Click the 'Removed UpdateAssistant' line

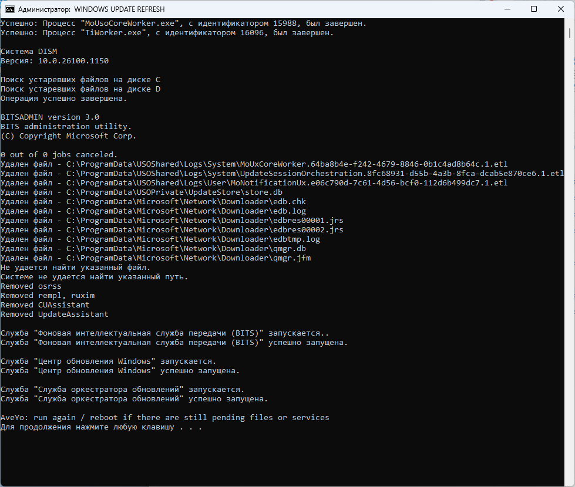[x=55, y=314]
